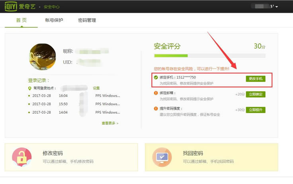Open the 密码管理 tab

tap(87, 20)
